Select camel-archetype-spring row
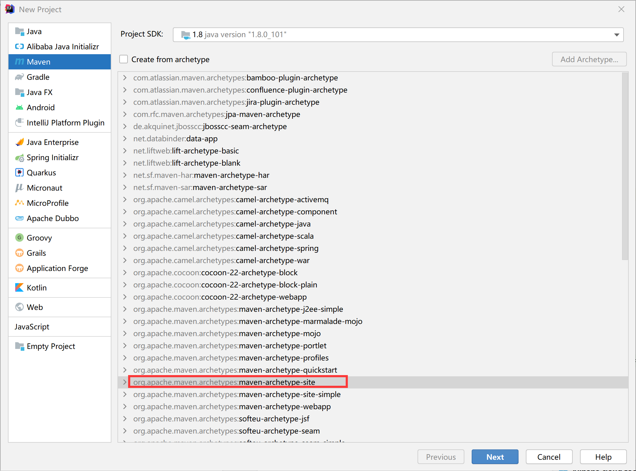Viewport: 636px width, 471px height. point(373,248)
